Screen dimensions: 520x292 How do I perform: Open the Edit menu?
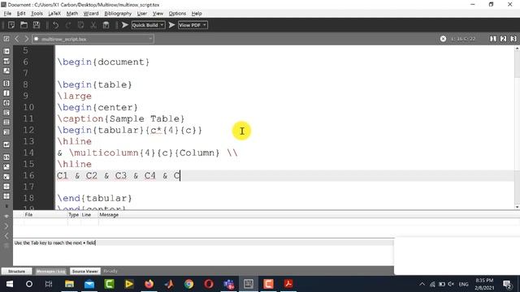coord(21,14)
